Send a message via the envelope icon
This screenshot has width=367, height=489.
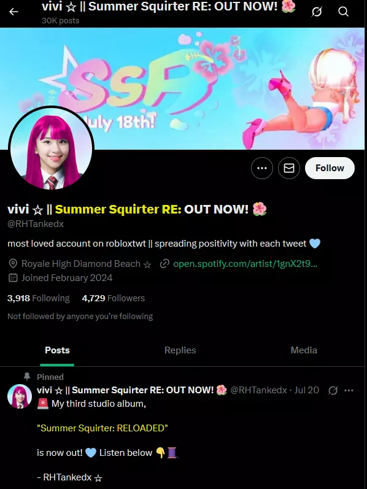[x=289, y=168]
